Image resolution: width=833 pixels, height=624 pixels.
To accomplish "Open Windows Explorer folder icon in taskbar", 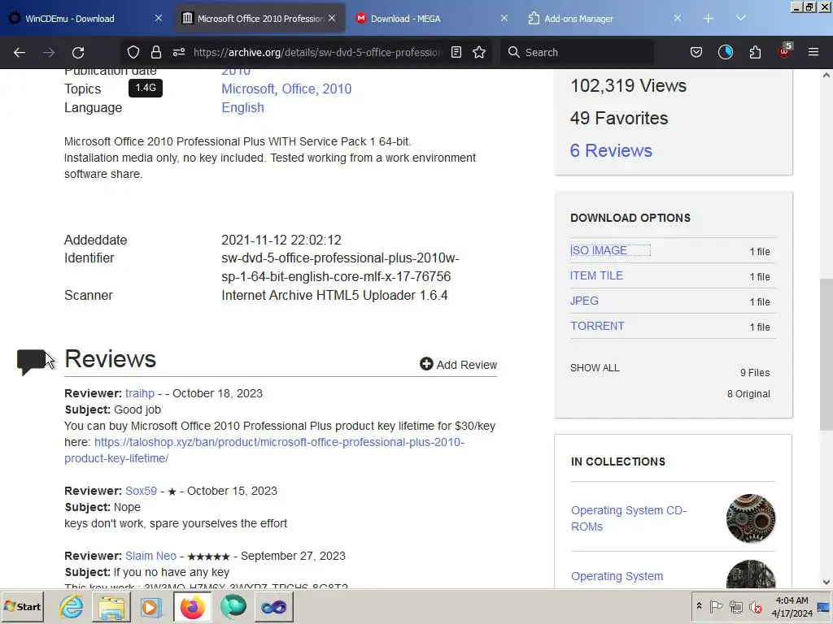I will tap(111, 606).
